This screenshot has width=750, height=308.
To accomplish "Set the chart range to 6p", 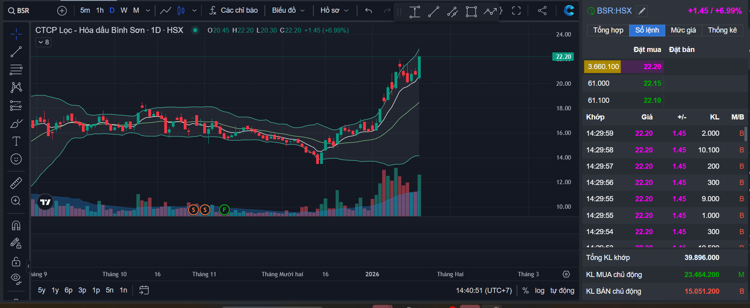I will coord(68,290).
